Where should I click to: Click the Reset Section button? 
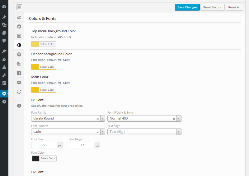coord(213,7)
